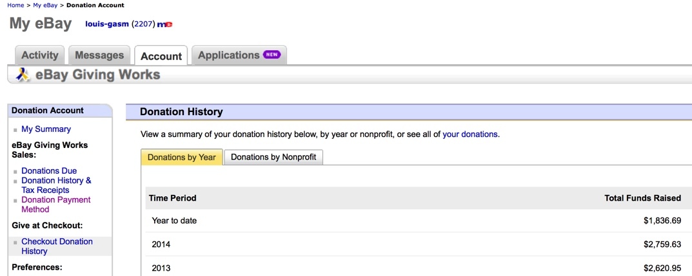Open the Donations Due link
Image resolution: width=692 pixels, height=276 pixels.
[49, 170]
